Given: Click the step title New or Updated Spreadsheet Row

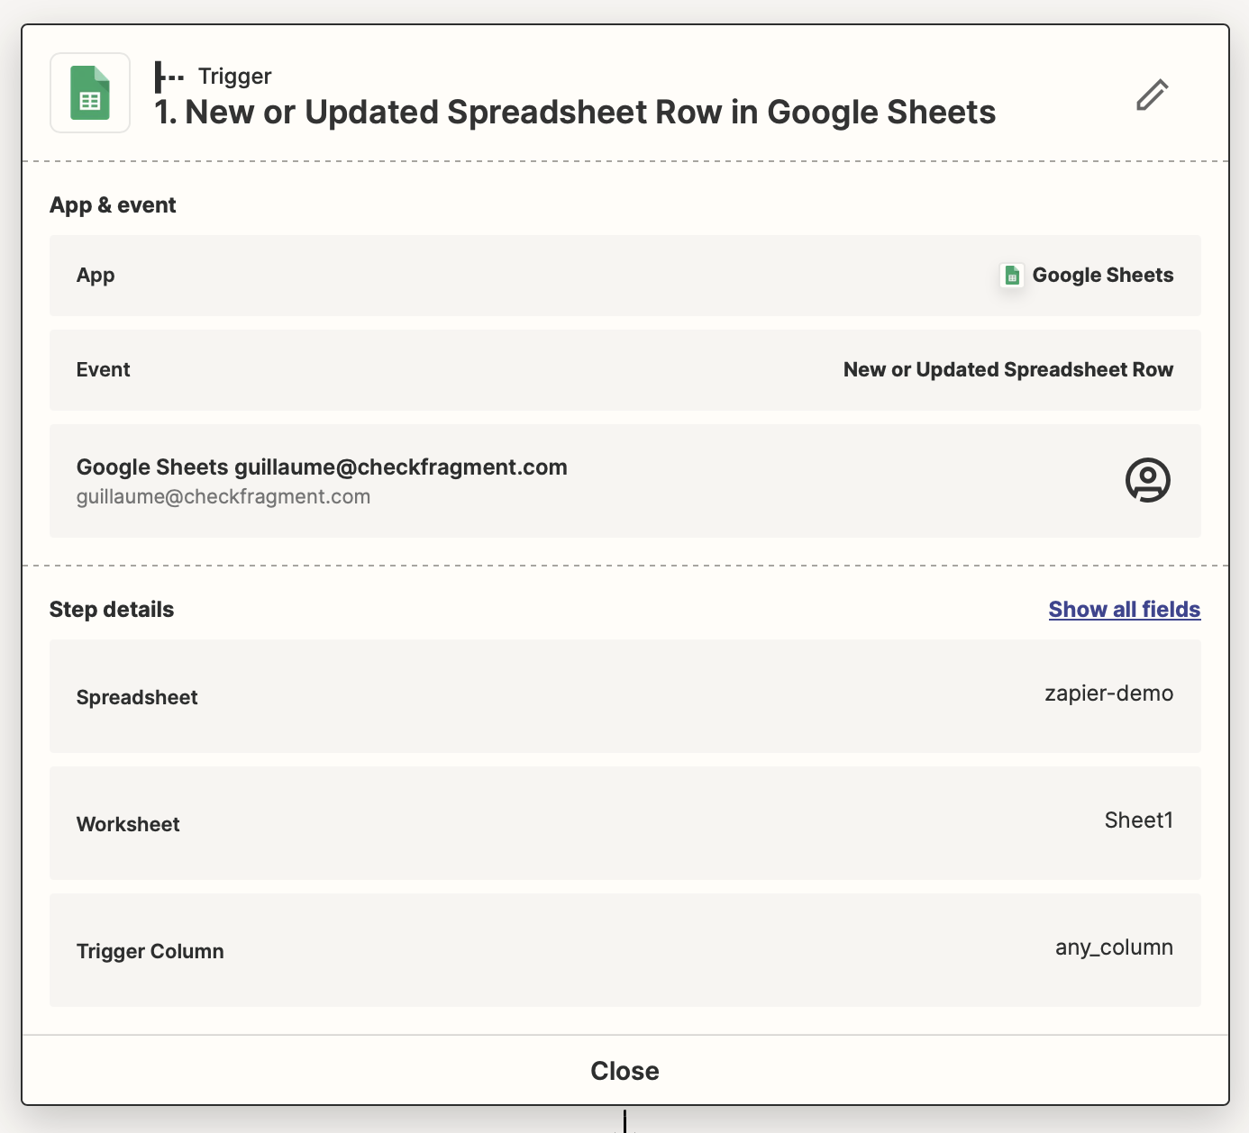Looking at the screenshot, I should (x=575, y=113).
